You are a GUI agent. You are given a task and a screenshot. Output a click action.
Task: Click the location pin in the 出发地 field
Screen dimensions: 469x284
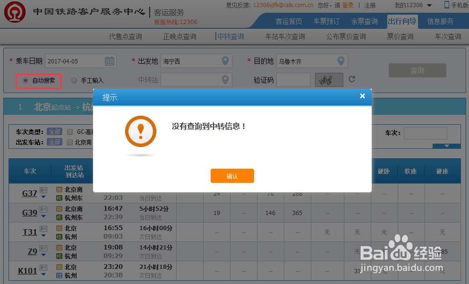pos(224,61)
